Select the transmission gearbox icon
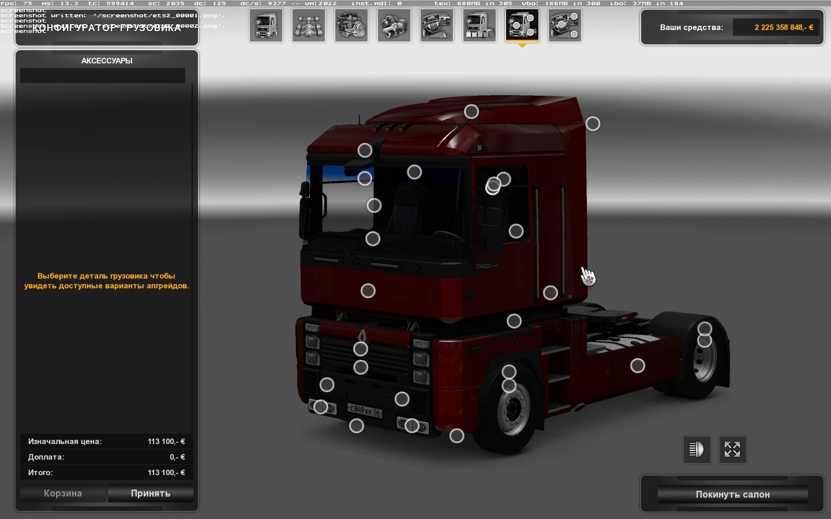Screen dimensions: 831x519 tap(394, 26)
